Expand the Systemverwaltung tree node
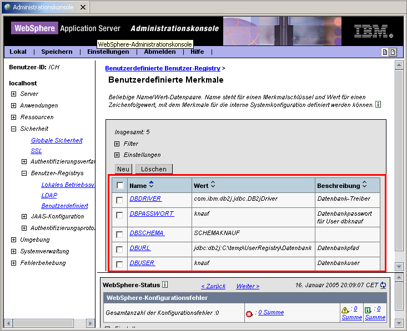Screen dimensions: 407x331 (13, 251)
